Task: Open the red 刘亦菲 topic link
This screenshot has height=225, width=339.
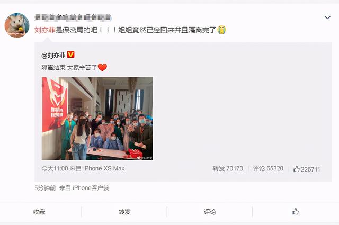Action: point(44,30)
